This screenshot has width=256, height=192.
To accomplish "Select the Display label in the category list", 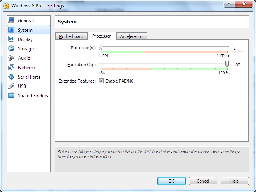I will pos(25,39).
